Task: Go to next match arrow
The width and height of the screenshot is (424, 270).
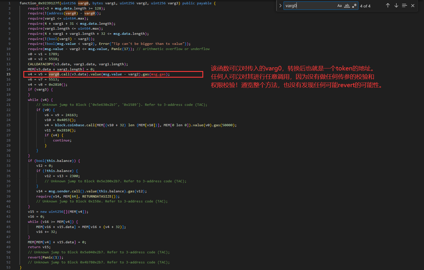Action: tap(396, 5)
